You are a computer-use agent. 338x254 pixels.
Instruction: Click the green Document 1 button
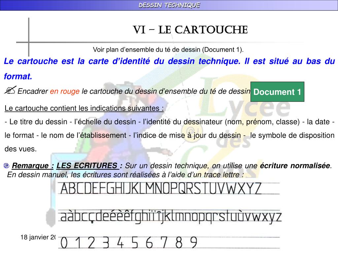coord(277,92)
